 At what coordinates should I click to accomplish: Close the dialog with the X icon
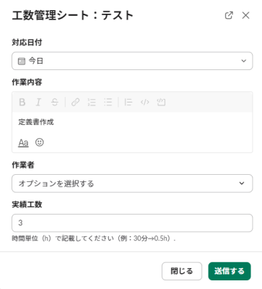click(245, 15)
